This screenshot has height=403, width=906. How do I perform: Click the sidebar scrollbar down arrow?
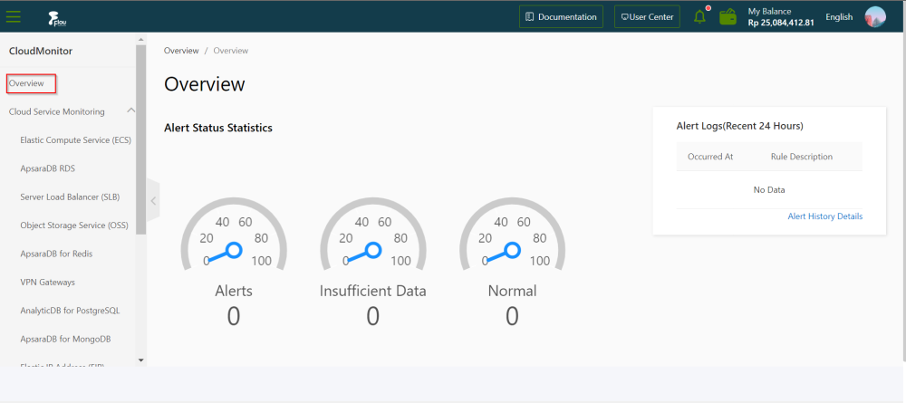tap(141, 360)
